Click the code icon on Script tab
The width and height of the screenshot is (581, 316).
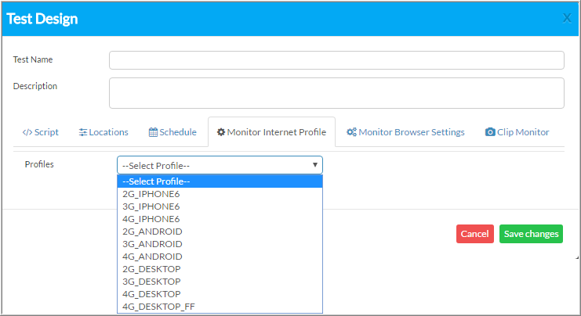coord(27,132)
